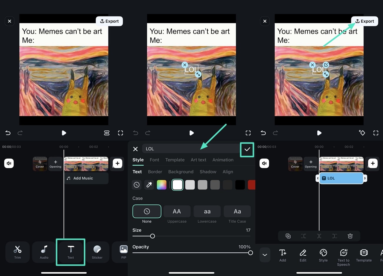Screen dimensions: 383x276
Task: Close the editor in left panel
Action: click(x=9, y=21)
